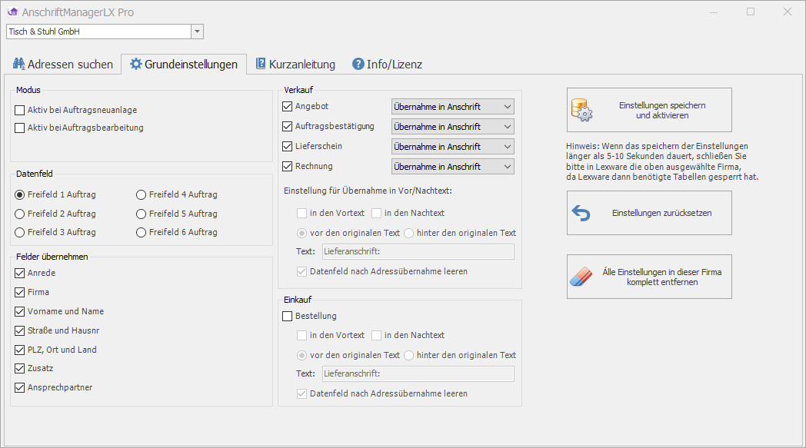Switch to the Kurzanleitung tab

(294, 65)
